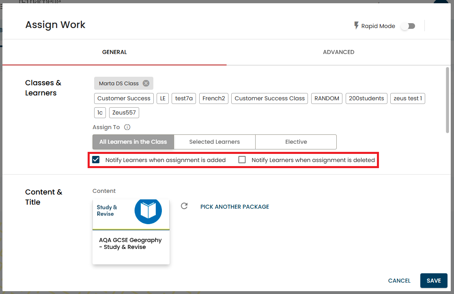
Task: Click the Assign To info icon
Action: [x=127, y=127]
